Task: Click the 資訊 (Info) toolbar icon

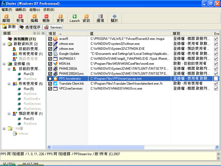Action: [86, 16]
